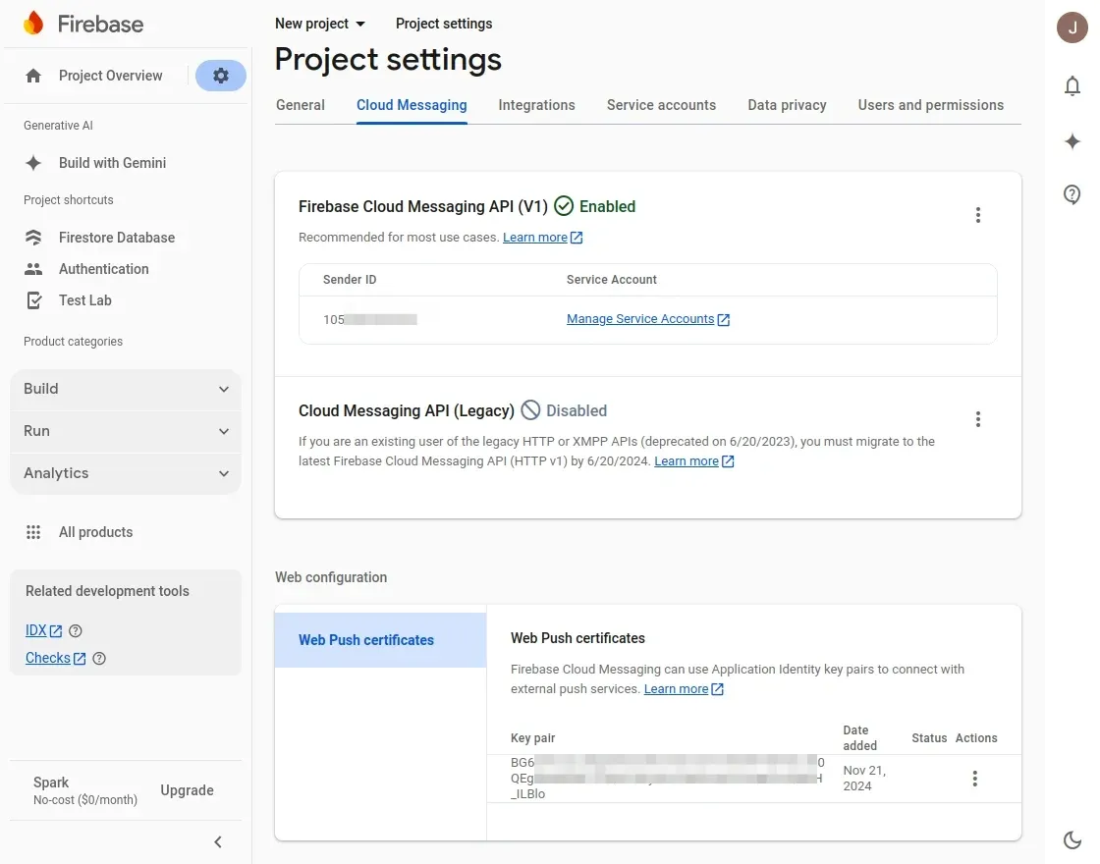1100x864 pixels.
Task: Click the date added Nov 21, 2024
Action: point(864,778)
